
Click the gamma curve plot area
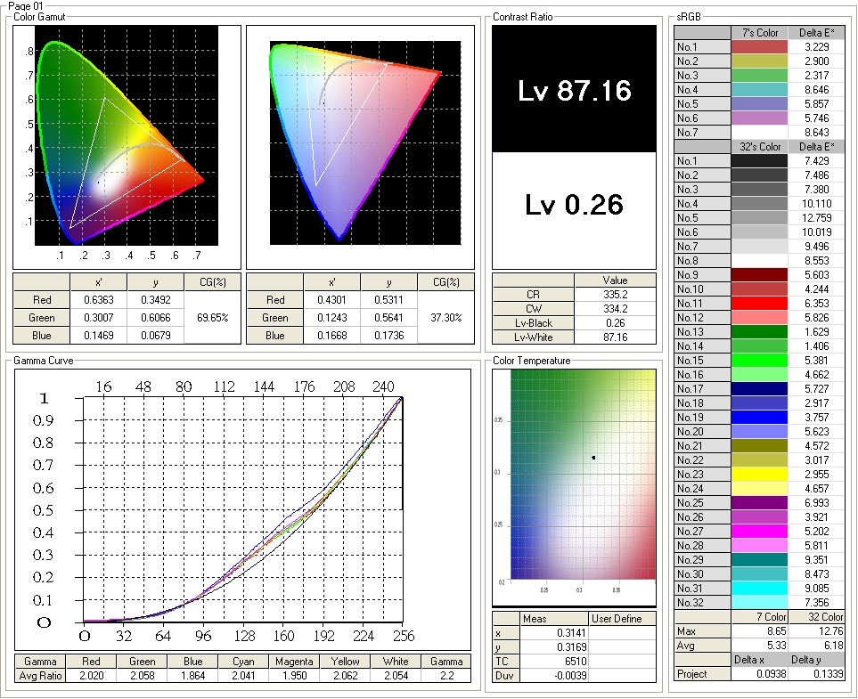pyautogui.click(x=243, y=509)
